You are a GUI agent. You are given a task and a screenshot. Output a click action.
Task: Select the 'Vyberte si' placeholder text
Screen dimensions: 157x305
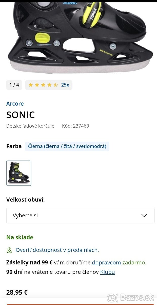25,216
